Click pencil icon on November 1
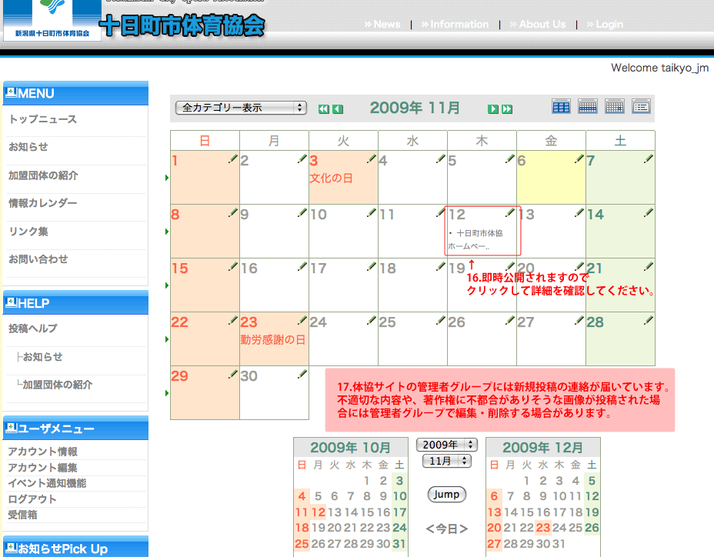This screenshot has width=714, height=557. (x=233, y=158)
